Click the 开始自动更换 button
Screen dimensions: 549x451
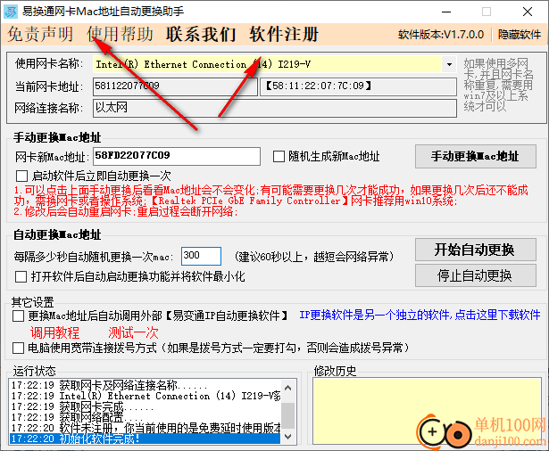click(x=476, y=250)
